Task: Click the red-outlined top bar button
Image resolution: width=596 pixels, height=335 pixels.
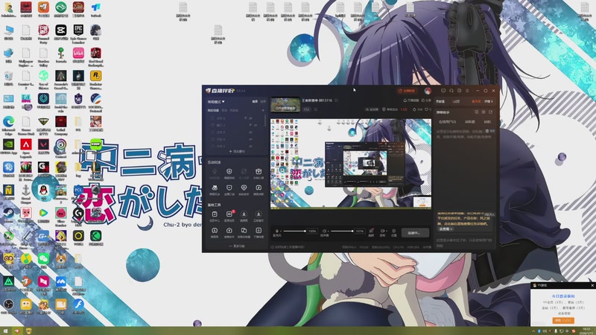Action: pyautogui.click(x=407, y=91)
